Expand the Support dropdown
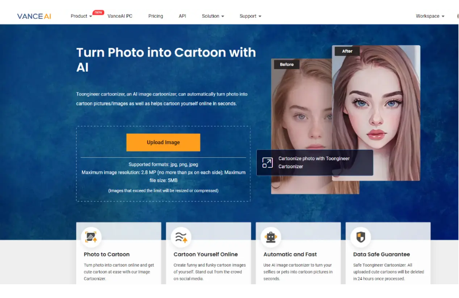 [250, 16]
